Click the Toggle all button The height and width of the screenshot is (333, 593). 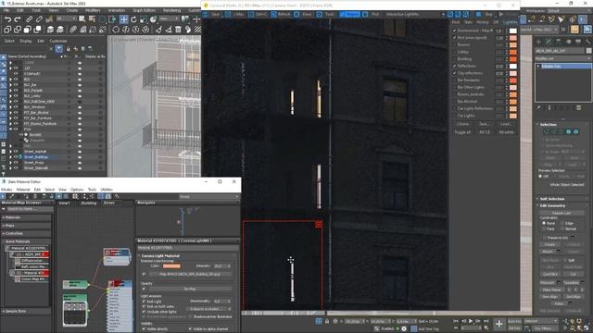(462, 132)
